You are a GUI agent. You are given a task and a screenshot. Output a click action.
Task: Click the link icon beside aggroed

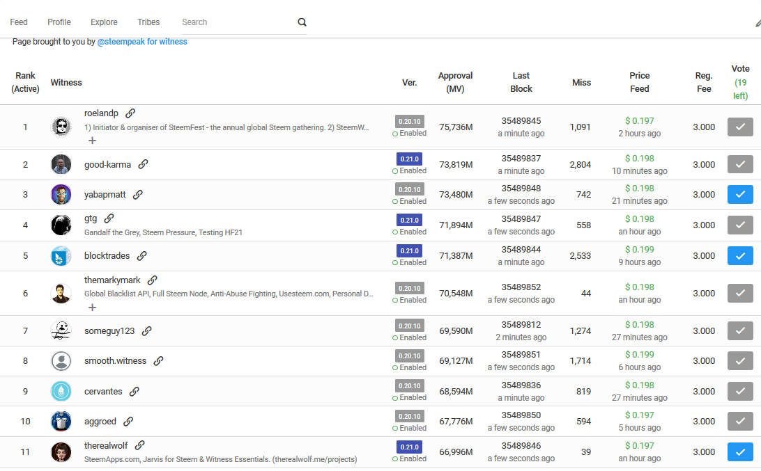128,422
